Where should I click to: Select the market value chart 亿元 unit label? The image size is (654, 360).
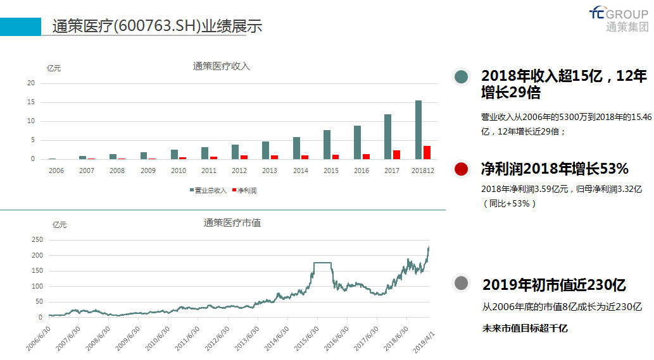(60, 225)
